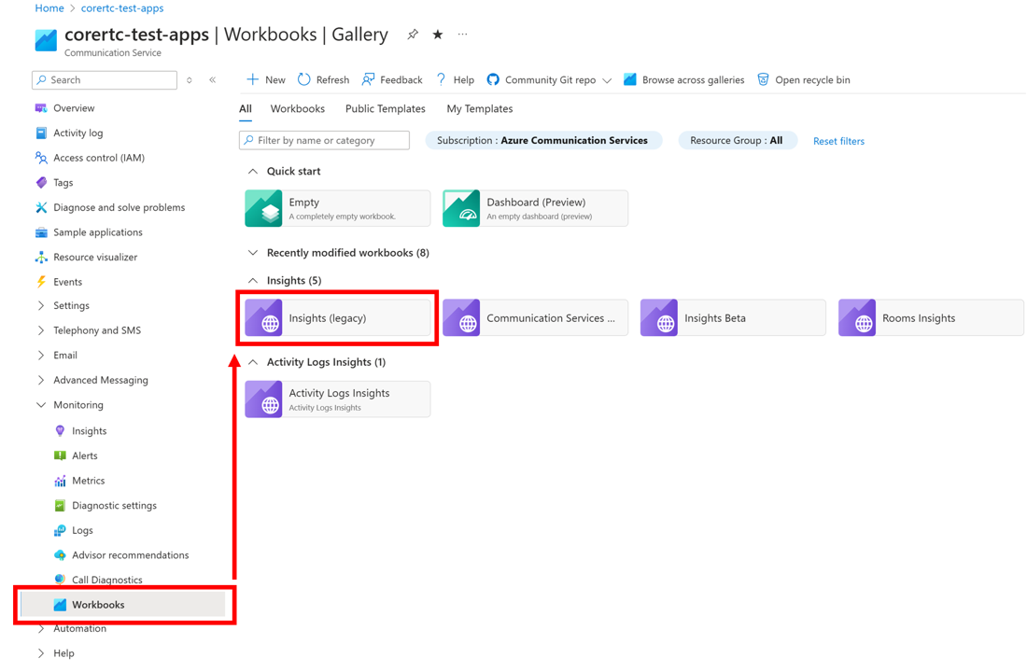Open Sample applications icon
Viewport: 1027px width, 672px height.
coord(41,232)
